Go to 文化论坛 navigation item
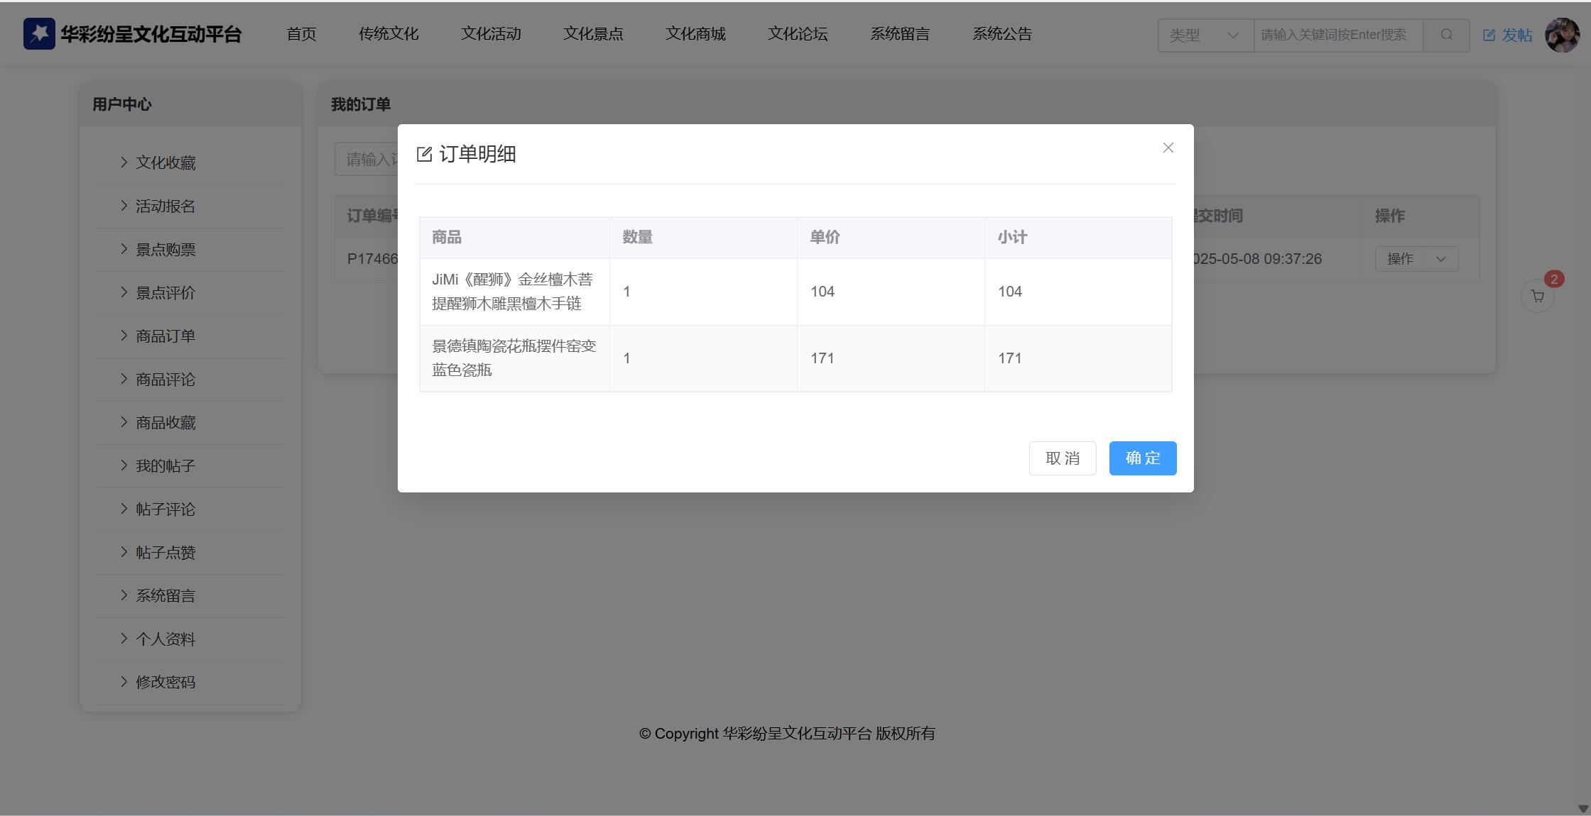 coord(798,34)
